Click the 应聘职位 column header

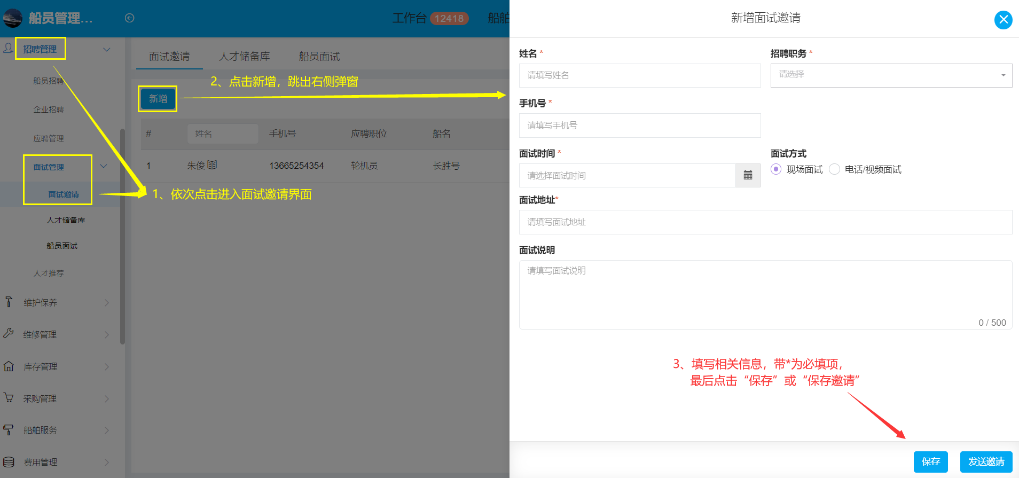pos(369,134)
